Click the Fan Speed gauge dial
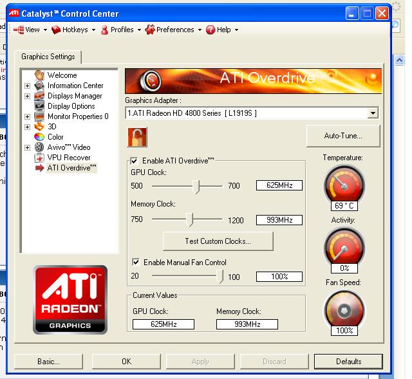 click(x=344, y=310)
